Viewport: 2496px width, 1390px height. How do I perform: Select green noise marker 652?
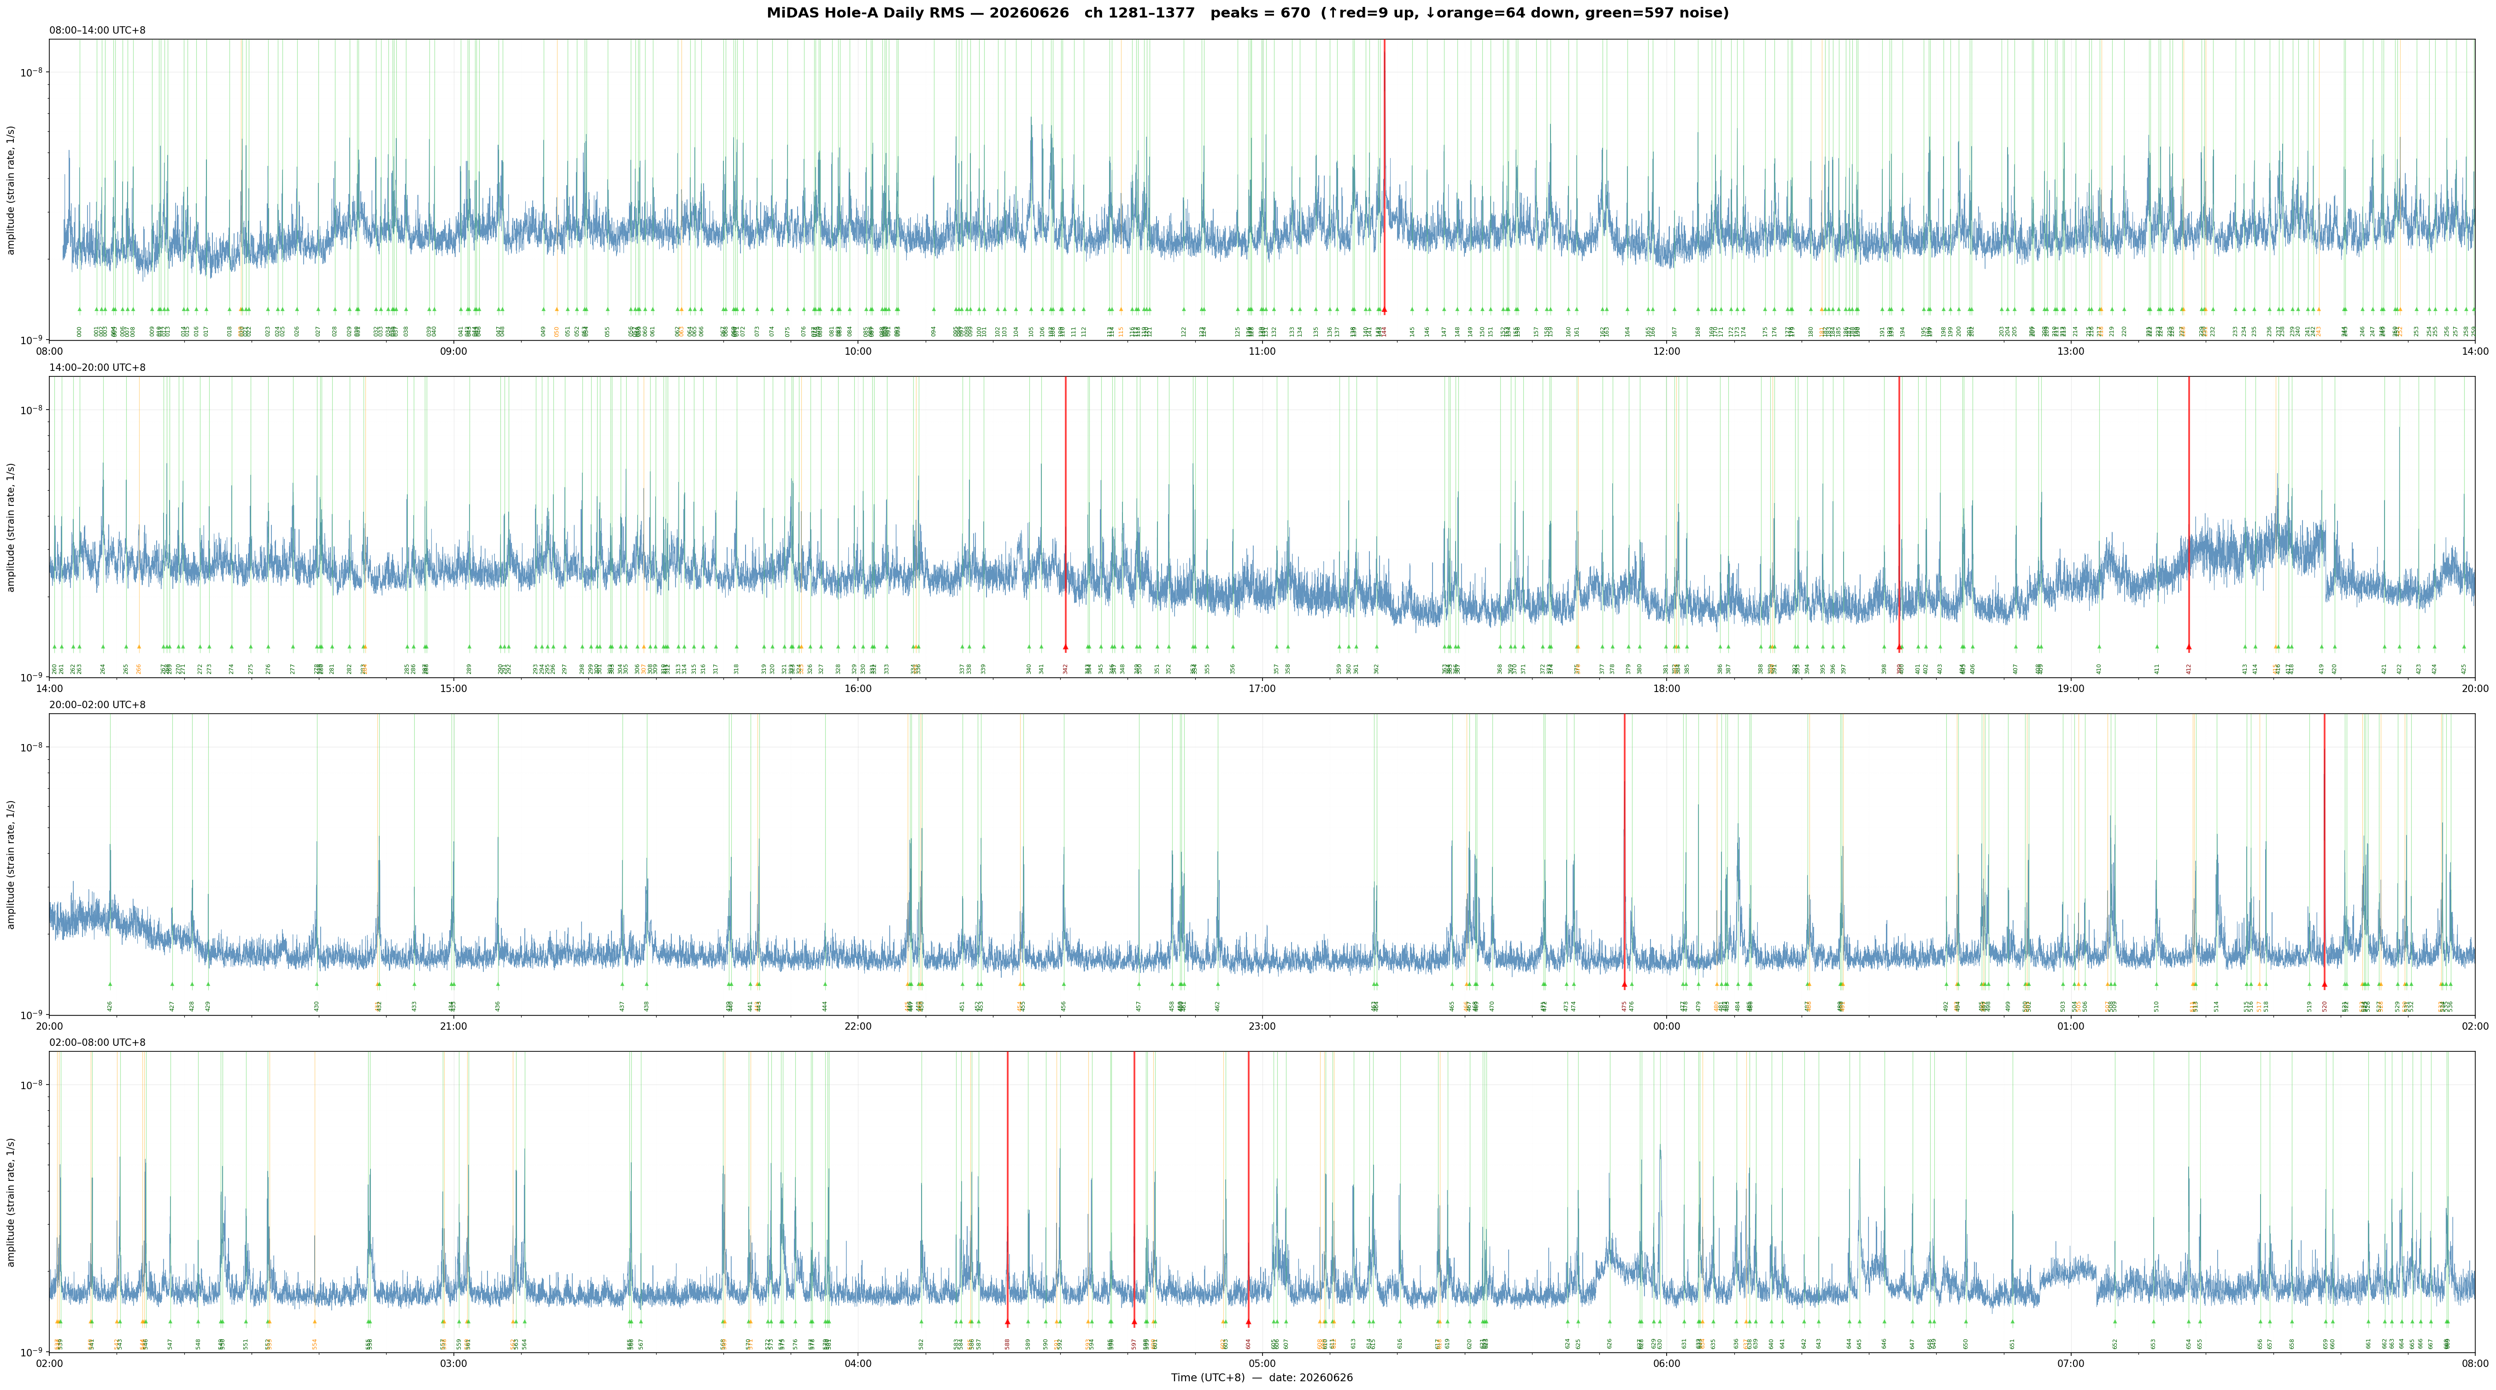(2115, 1322)
